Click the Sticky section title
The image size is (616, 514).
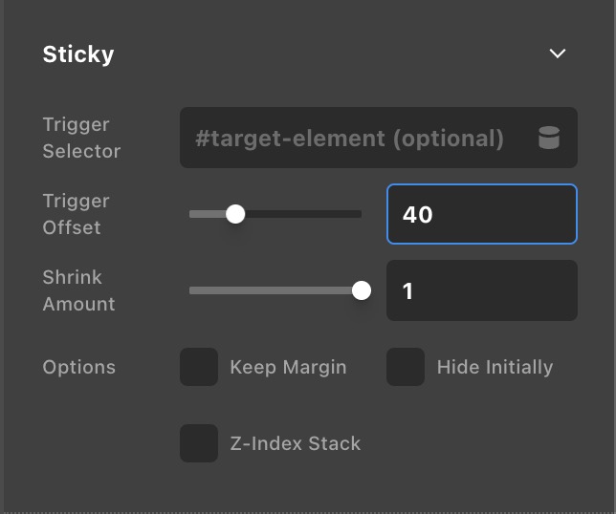[78, 54]
